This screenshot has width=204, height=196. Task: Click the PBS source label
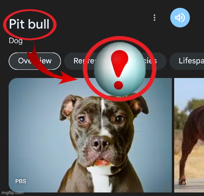(21, 181)
